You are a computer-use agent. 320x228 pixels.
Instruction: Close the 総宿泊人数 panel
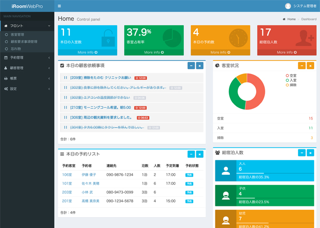click(x=310, y=153)
